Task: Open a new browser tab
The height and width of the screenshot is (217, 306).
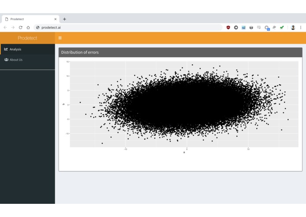Action: (x=64, y=19)
